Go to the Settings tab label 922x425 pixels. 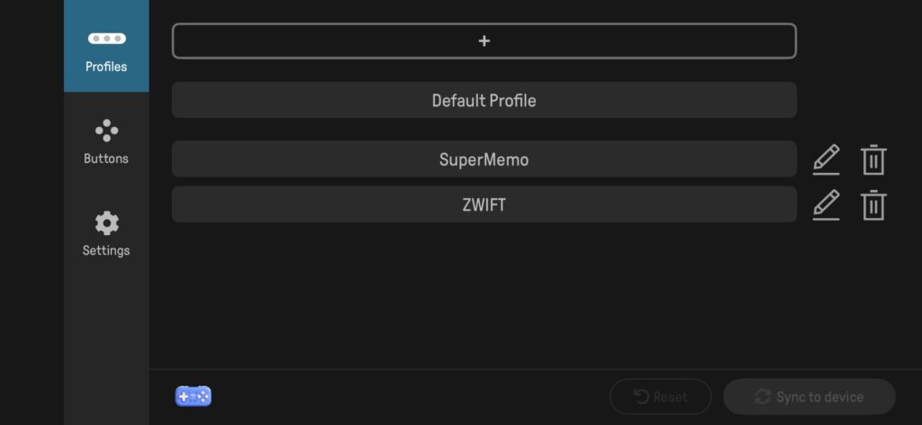pyautogui.click(x=106, y=250)
